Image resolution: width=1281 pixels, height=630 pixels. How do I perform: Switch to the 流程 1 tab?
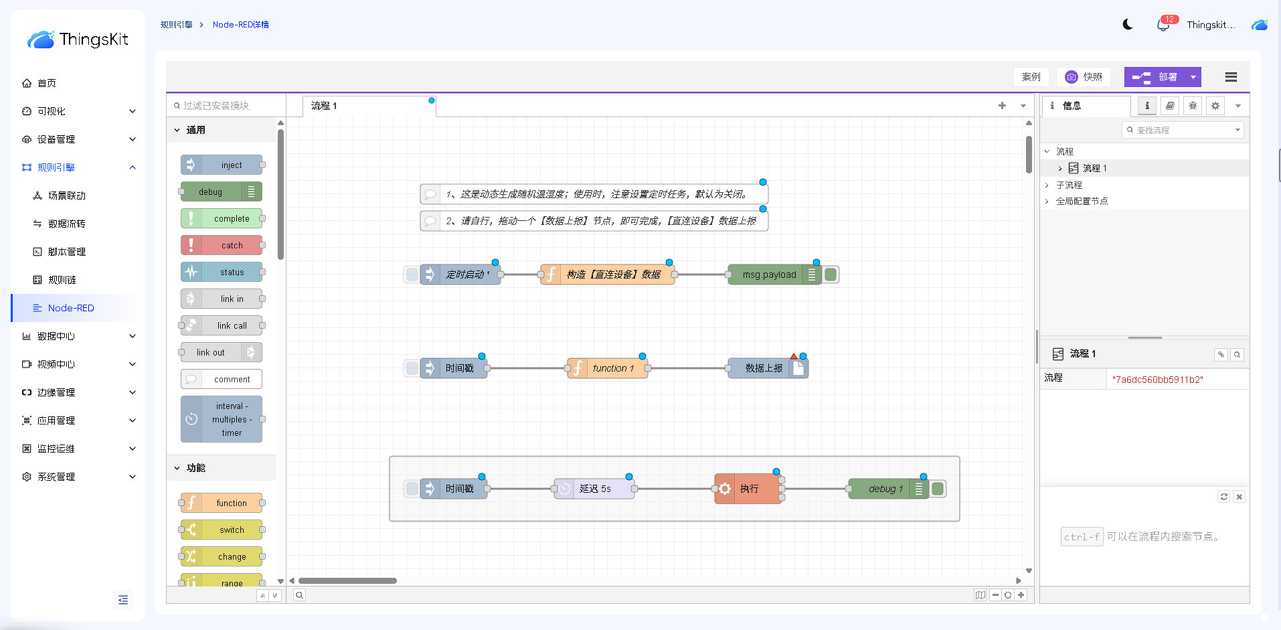coord(325,106)
